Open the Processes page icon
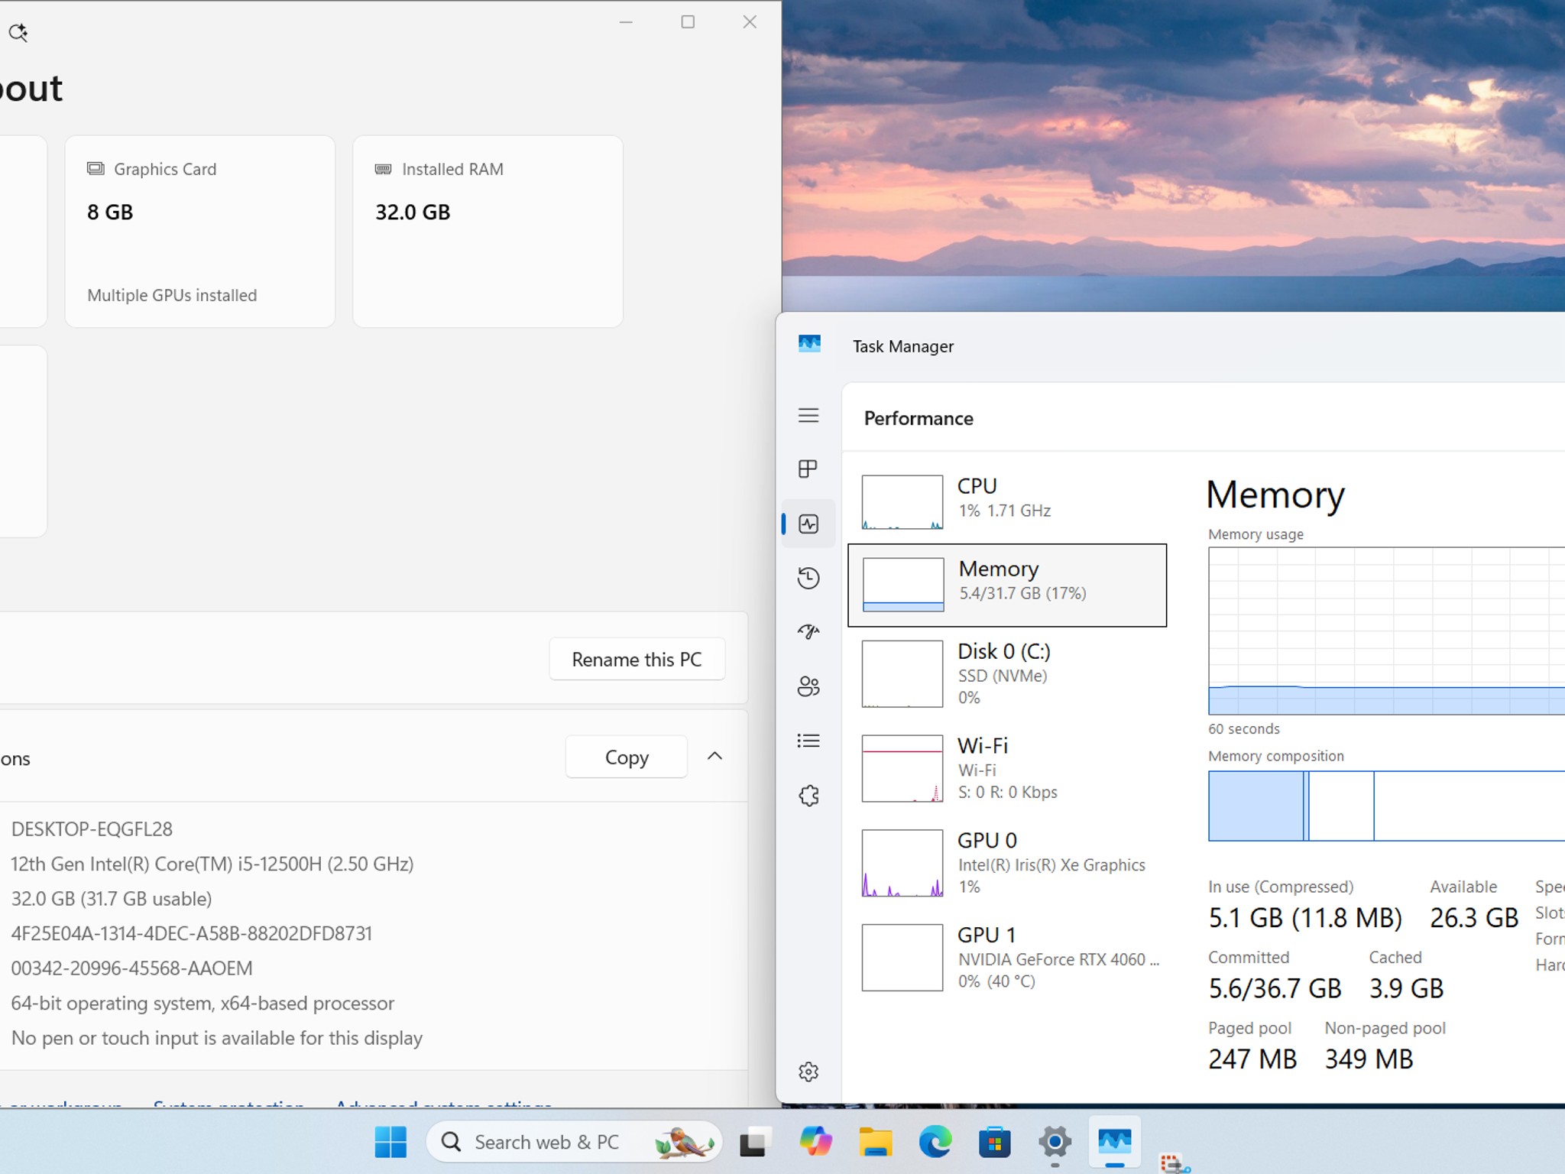 coord(808,469)
